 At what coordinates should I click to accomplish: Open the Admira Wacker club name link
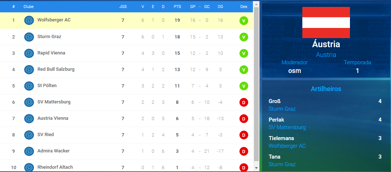tap(53, 151)
